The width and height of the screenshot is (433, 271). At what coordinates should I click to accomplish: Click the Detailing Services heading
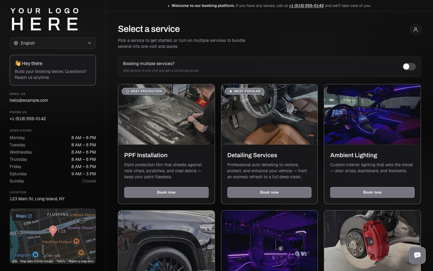(252, 155)
